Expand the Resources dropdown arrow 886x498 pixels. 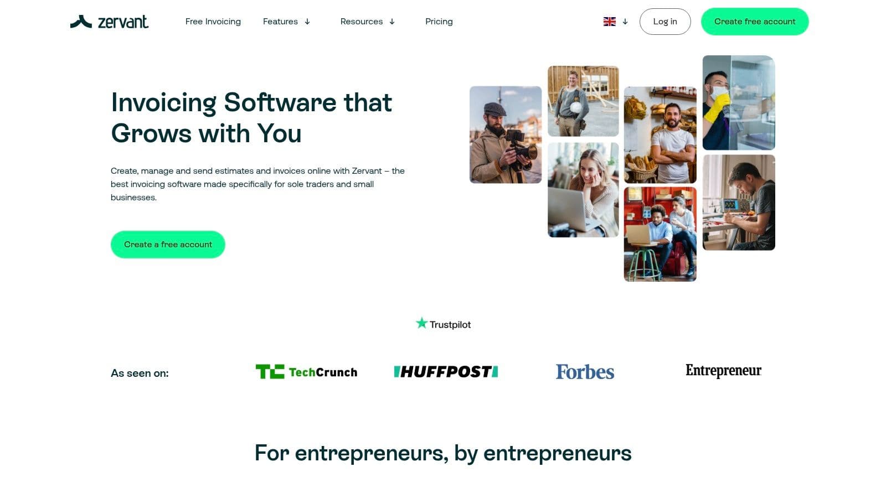[x=392, y=22]
